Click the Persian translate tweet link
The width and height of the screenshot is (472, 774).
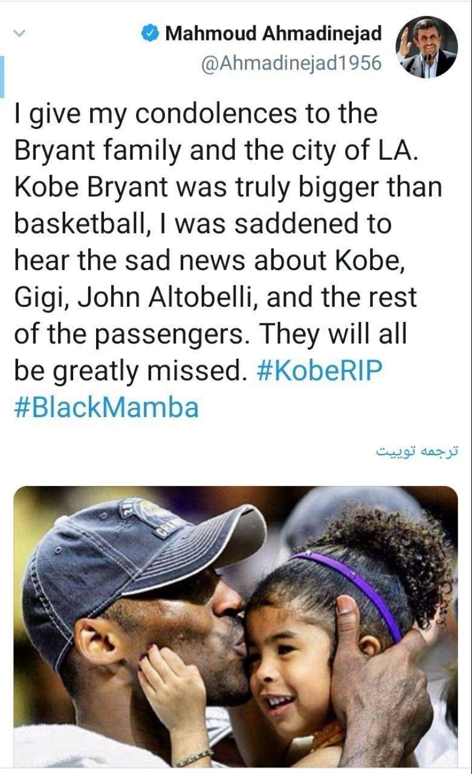pos(416,452)
